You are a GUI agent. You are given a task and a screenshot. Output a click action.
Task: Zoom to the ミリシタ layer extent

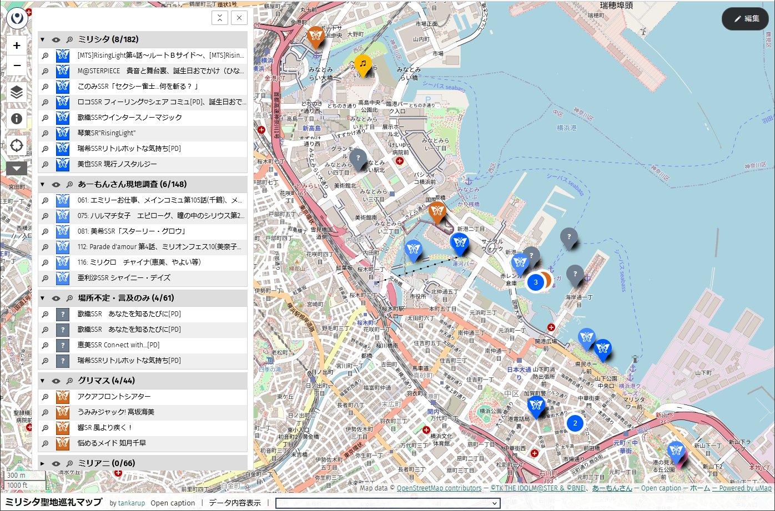click(69, 40)
